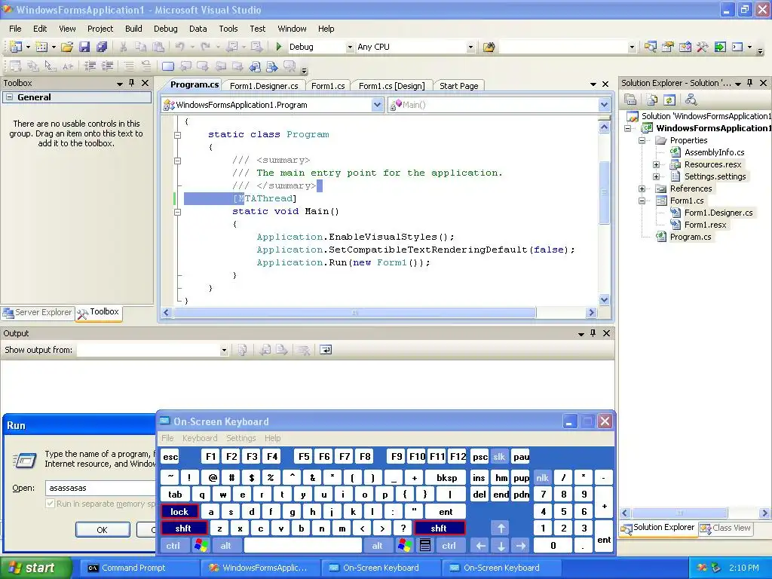The height and width of the screenshot is (579, 772).
Task: Collapse the Main() method outline box
Action: click(178, 212)
